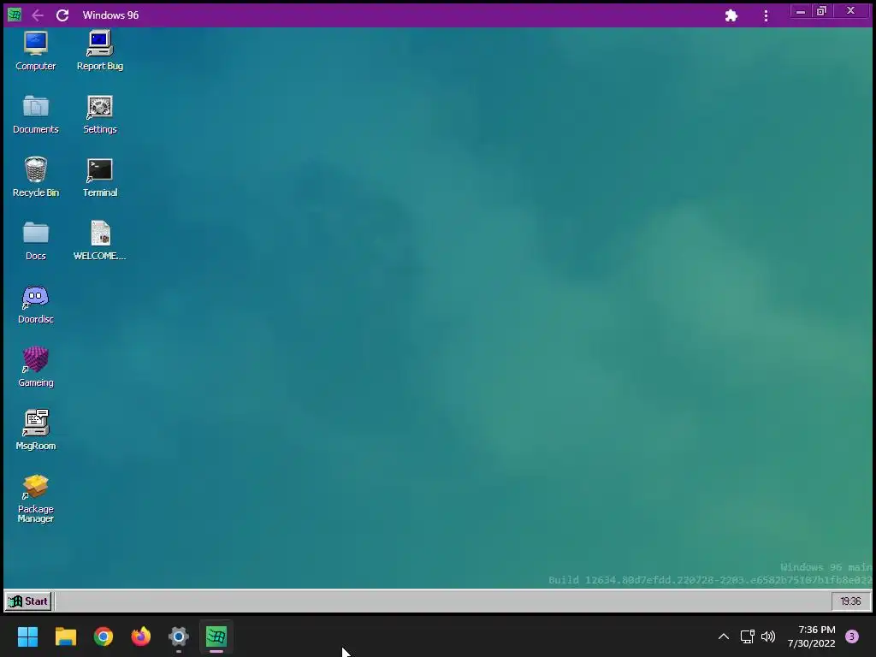
Task: Open the host clock showing 7:36 PM
Action: [811, 636]
